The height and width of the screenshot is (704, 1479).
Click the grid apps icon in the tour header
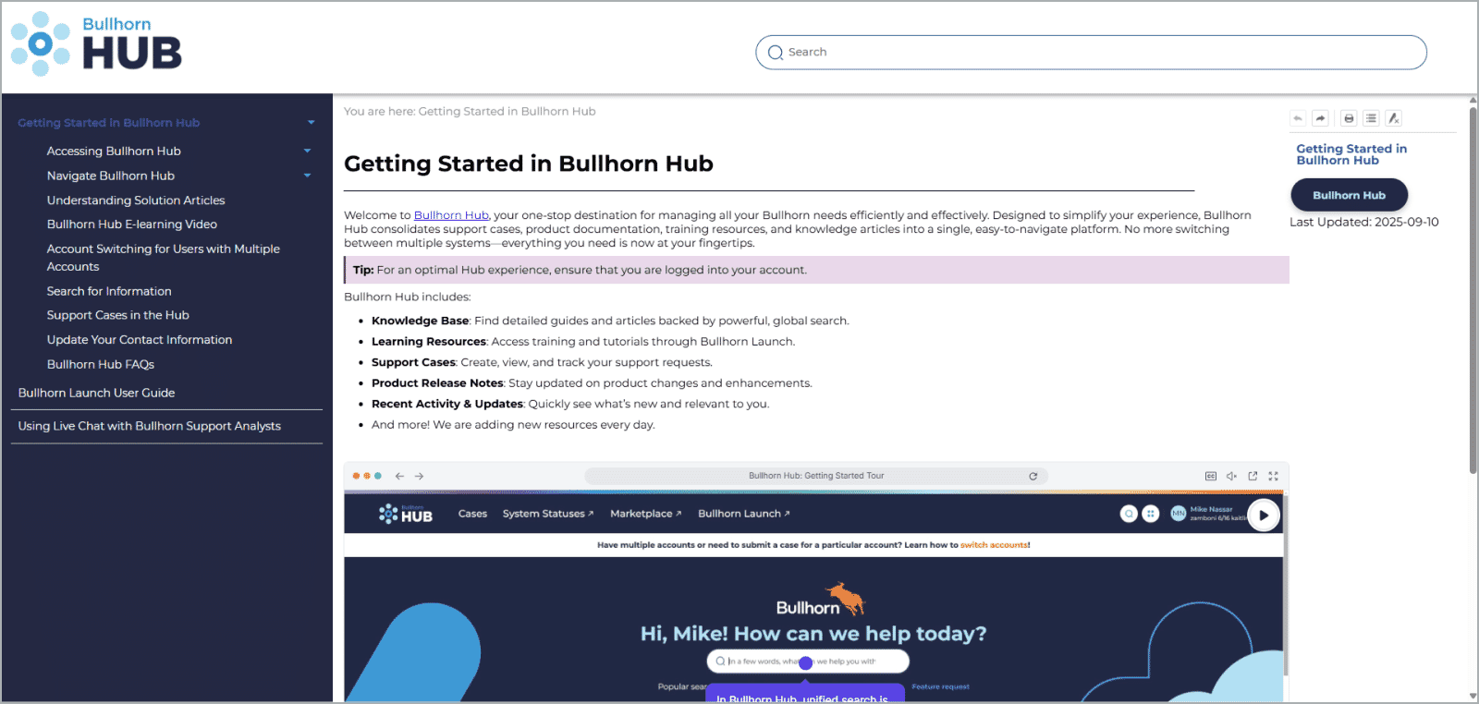click(1150, 514)
